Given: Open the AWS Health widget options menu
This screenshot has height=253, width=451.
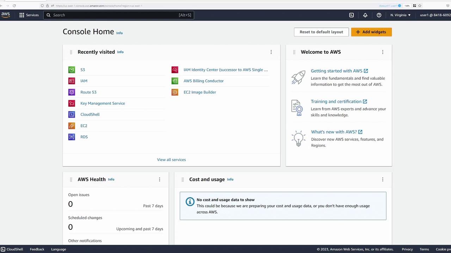Looking at the screenshot, I should (159, 180).
